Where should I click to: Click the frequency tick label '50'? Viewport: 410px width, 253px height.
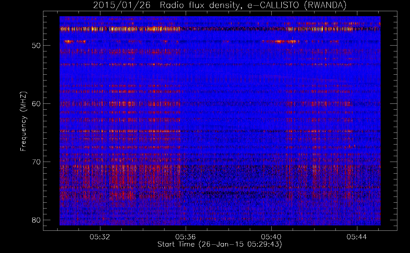(36, 46)
